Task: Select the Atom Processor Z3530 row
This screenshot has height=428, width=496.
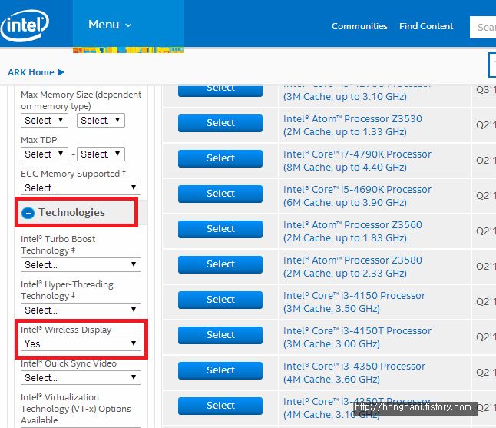Action: (x=220, y=123)
